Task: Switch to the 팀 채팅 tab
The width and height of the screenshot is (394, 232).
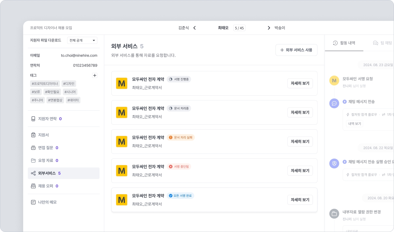Action: tap(383, 43)
